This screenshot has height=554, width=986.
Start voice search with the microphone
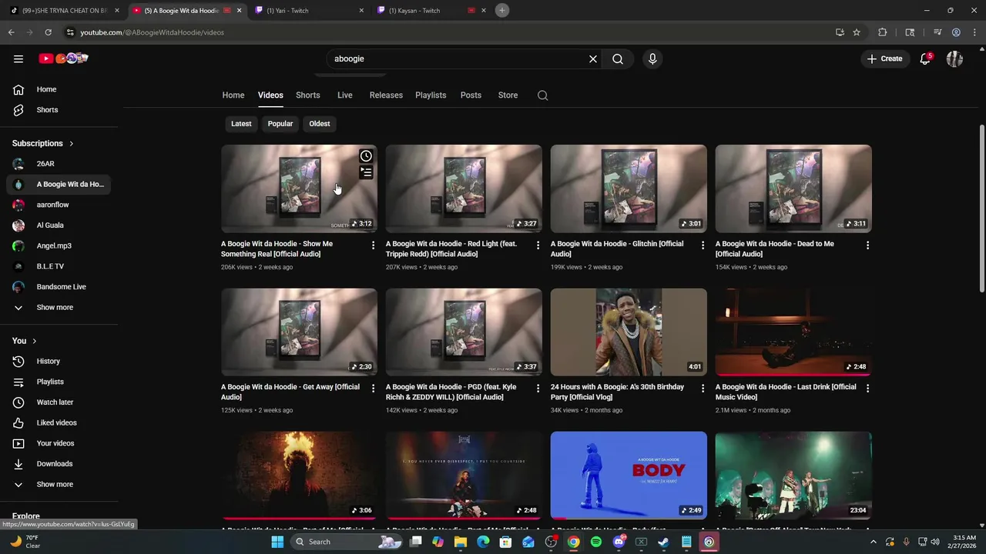[652, 58]
